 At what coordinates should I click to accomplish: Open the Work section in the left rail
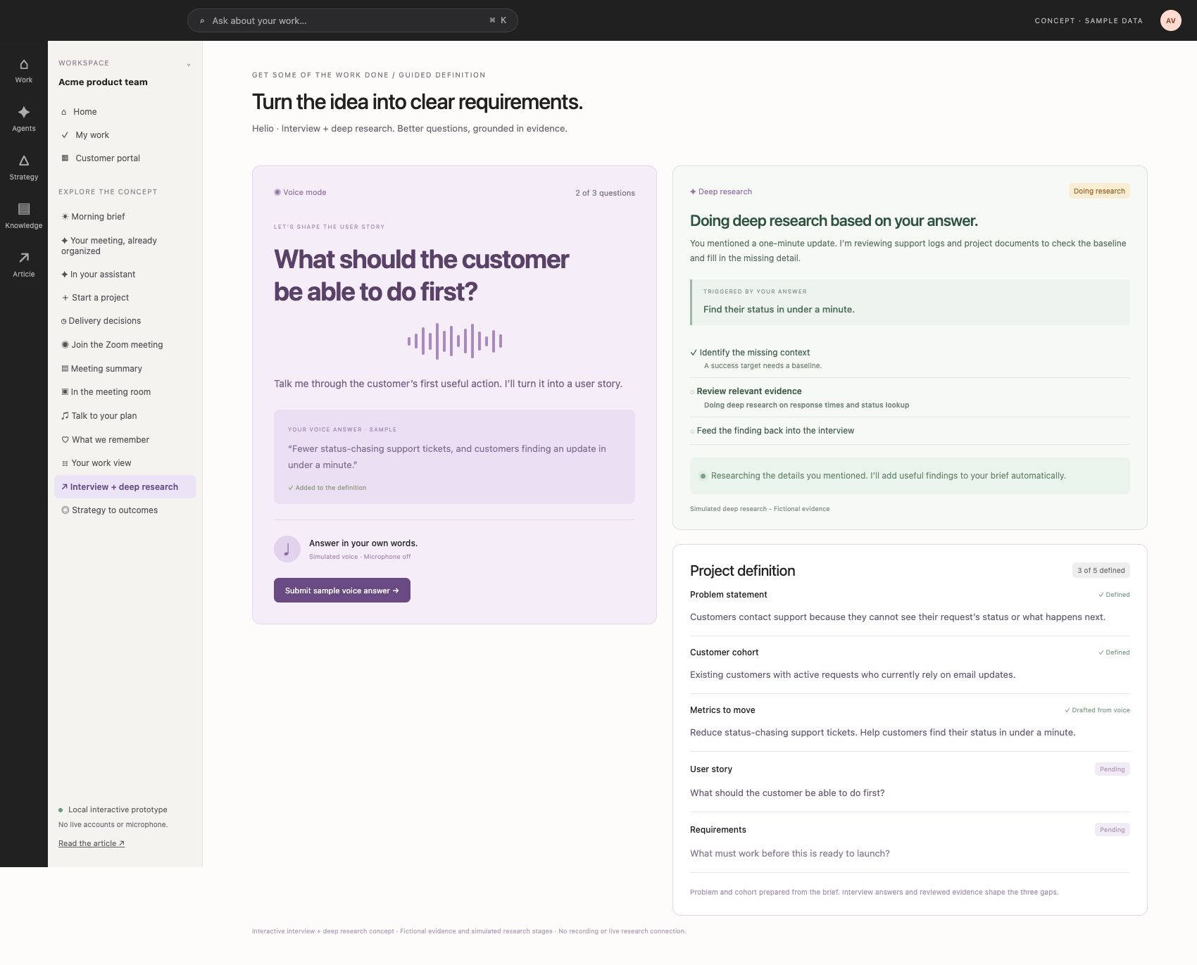click(x=24, y=71)
